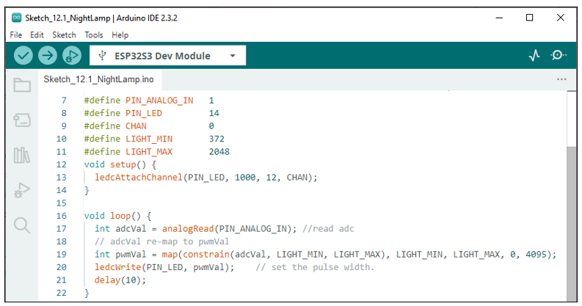Select the Sketch_12.1_NightLamp.ino tab

(x=99, y=79)
